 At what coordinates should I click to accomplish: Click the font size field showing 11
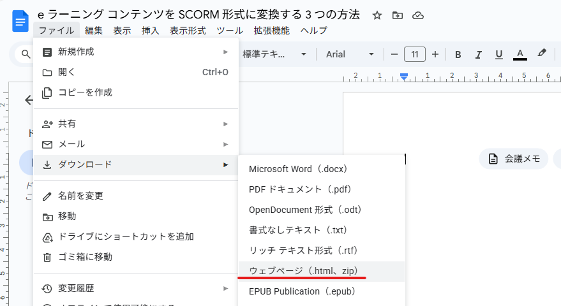click(415, 54)
